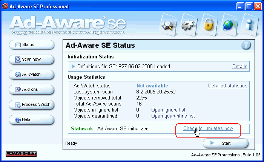The width and height of the screenshot is (264, 162).
Task: Click the last system scan date 8-2-2005
Action: point(156,92)
